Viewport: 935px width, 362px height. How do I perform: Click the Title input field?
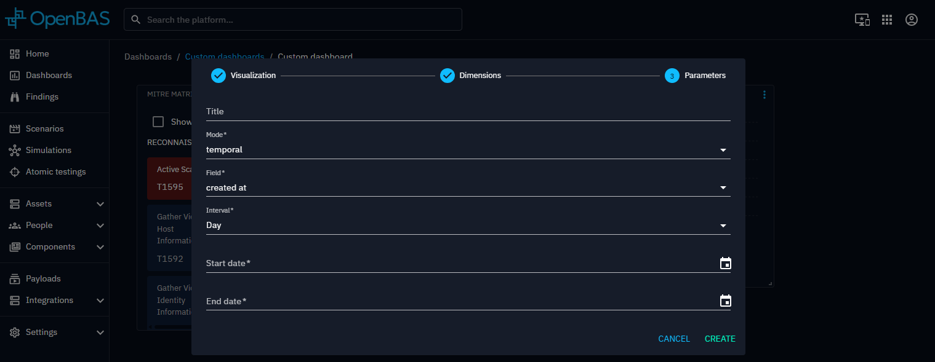(x=468, y=111)
